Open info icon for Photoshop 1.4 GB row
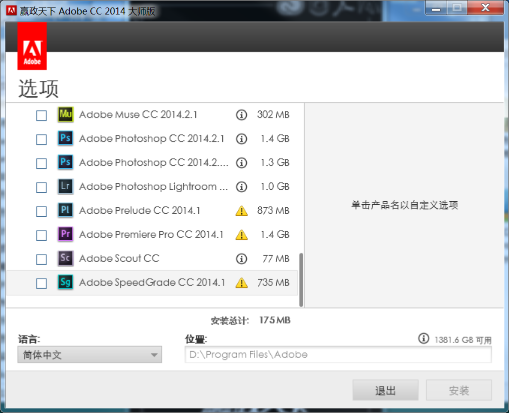Image resolution: width=509 pixels, height=413 pixels. pos(241,139)
